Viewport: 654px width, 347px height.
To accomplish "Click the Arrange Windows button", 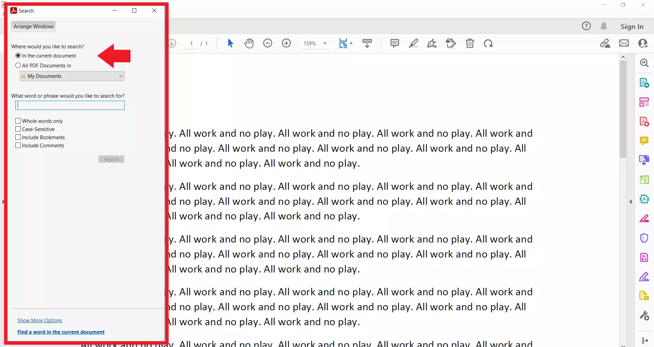I will coord(33,27).
